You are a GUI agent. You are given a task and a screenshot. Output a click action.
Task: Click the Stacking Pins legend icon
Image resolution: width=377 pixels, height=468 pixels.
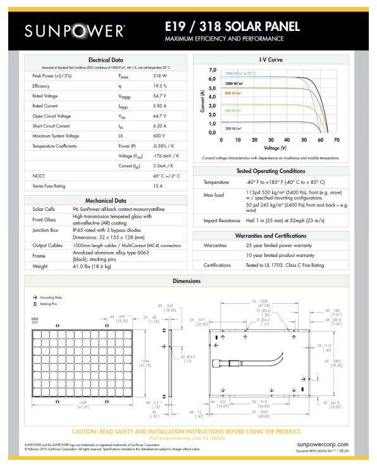point(35,304)
